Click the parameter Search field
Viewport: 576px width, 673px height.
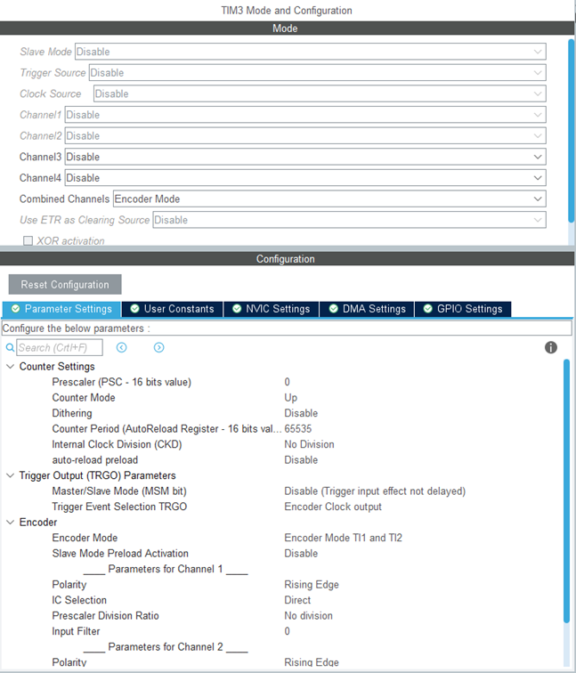click(x=60, y=348)
